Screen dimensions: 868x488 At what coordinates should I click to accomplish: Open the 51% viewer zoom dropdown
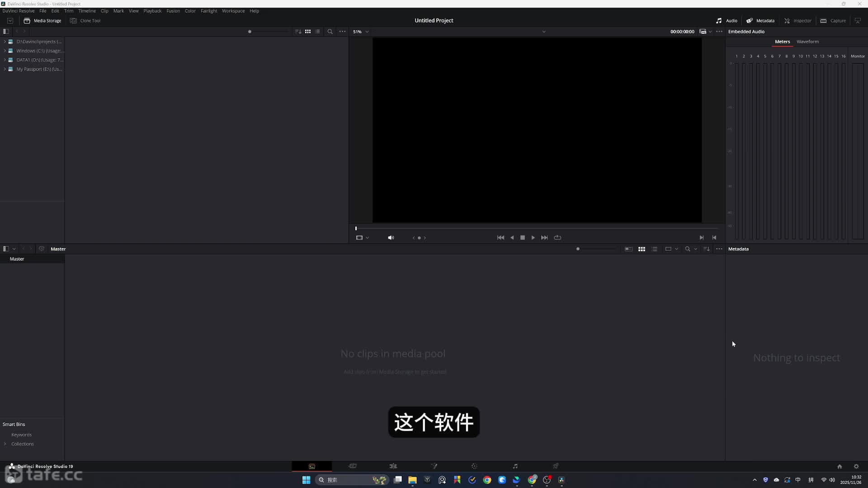361,32
